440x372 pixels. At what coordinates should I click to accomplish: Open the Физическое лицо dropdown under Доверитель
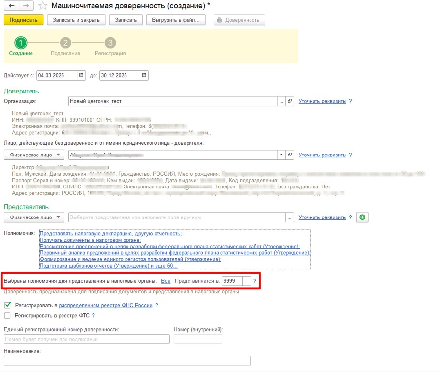(x=34, y=155)
